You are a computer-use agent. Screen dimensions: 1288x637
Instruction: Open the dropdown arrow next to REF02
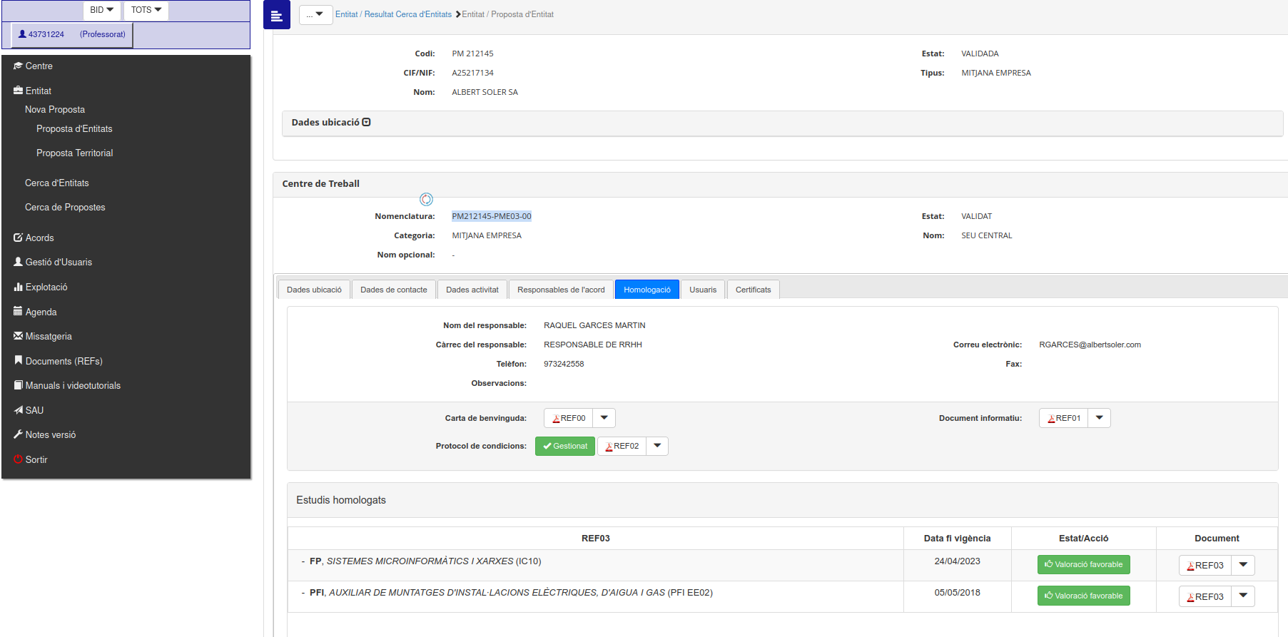pos(657,446)
